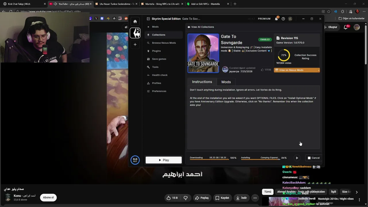Open Mods in the Vortex sidebar
368x207 pixels.
[x=164, y=27]
